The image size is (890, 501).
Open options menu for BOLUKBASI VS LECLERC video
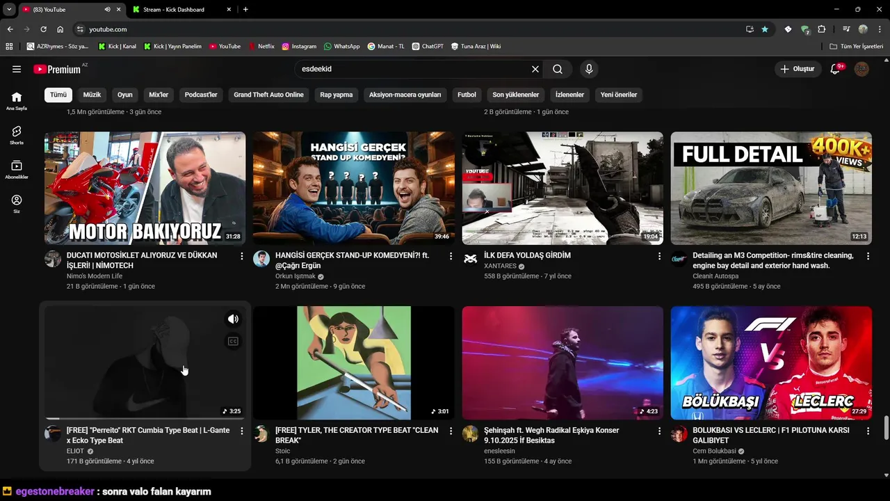tap(868, 431)
